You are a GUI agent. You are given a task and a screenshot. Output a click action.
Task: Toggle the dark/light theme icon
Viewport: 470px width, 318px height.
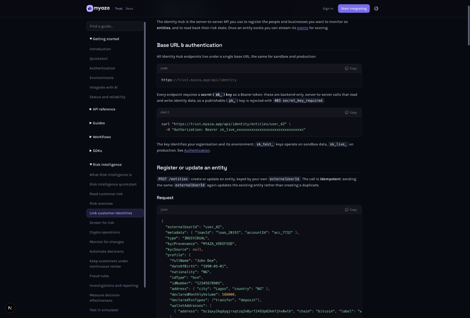(376, 9)
